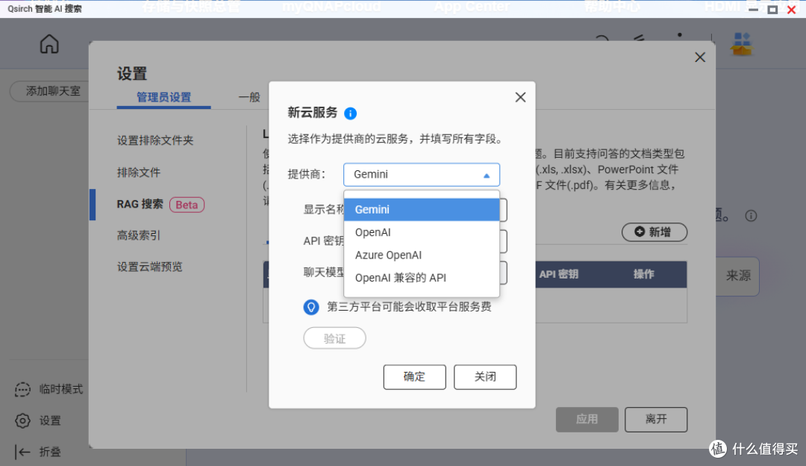The width and height of the screenshot is (806, 466).
Task: Close the 设置 window with X
Action: point(699,57)
